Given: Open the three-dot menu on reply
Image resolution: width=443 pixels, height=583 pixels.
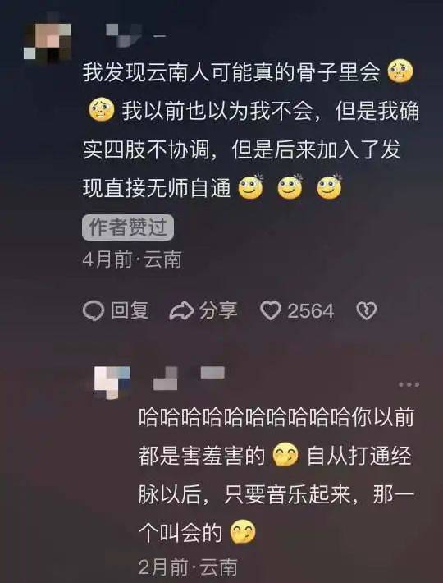Looking at the screenshot, I should [409, 384].
